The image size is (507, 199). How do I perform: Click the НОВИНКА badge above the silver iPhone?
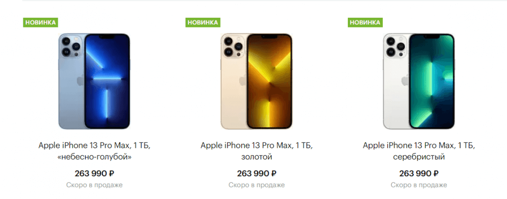pyautogui.click(x=365, y=22)
